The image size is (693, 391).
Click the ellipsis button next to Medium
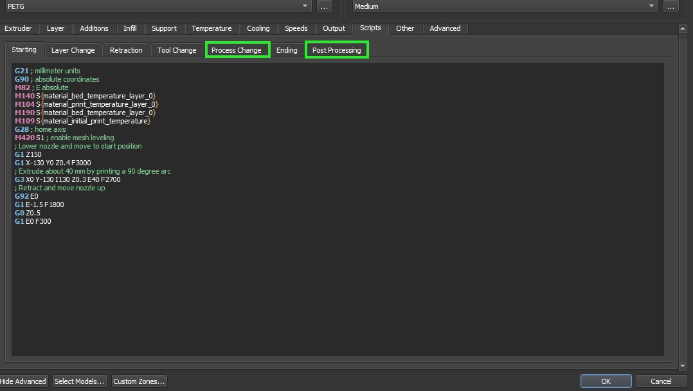point(670,6)
